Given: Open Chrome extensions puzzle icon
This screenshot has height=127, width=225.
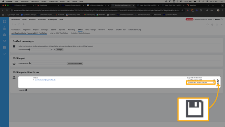Looking at the screenshot, I should (x=201, y=11).
